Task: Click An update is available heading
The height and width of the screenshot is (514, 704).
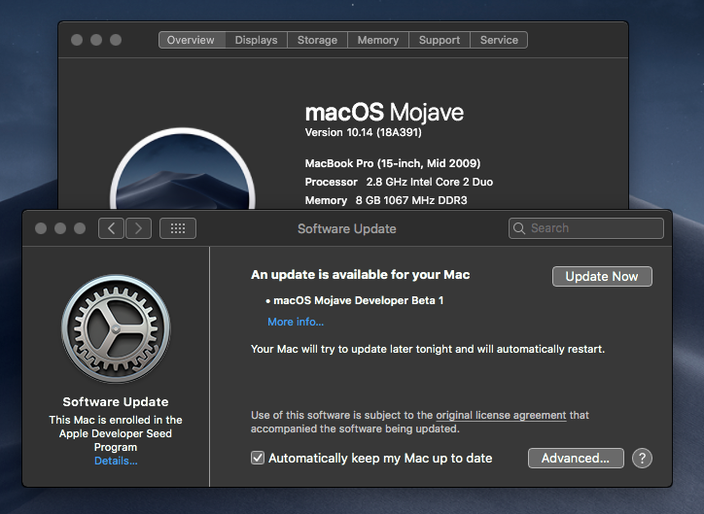Action: tap(360, 275)
